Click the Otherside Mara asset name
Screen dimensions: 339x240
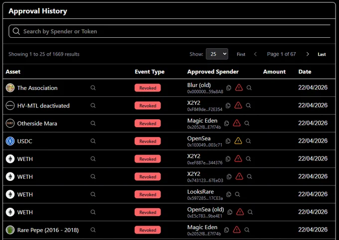tap(37, 123)
